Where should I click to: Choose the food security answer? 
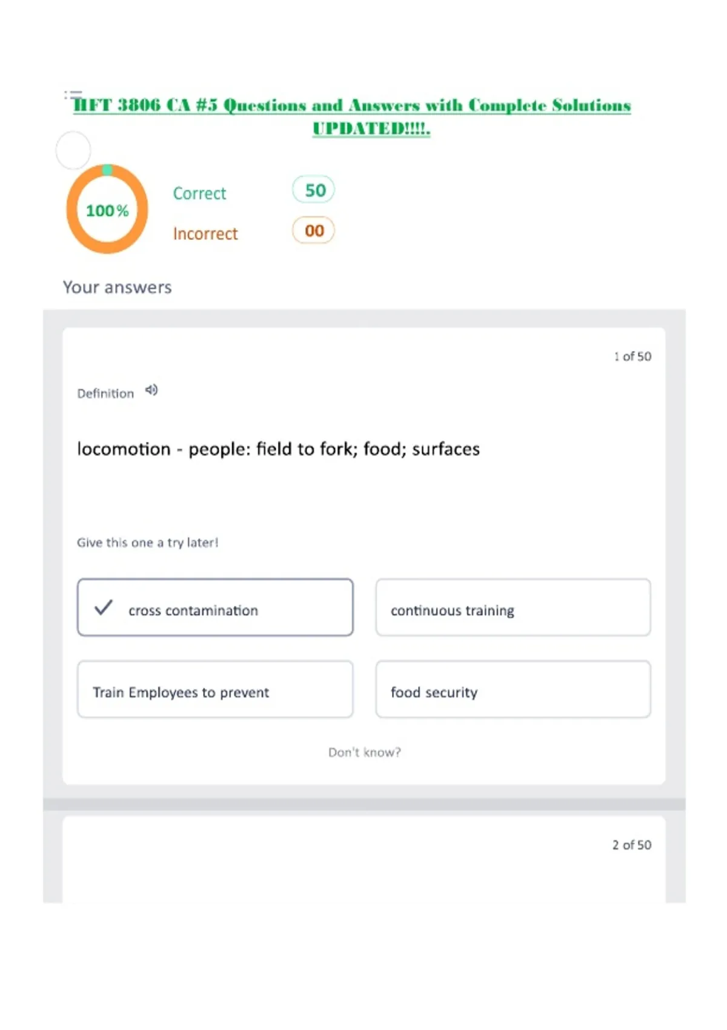point(513,689)
